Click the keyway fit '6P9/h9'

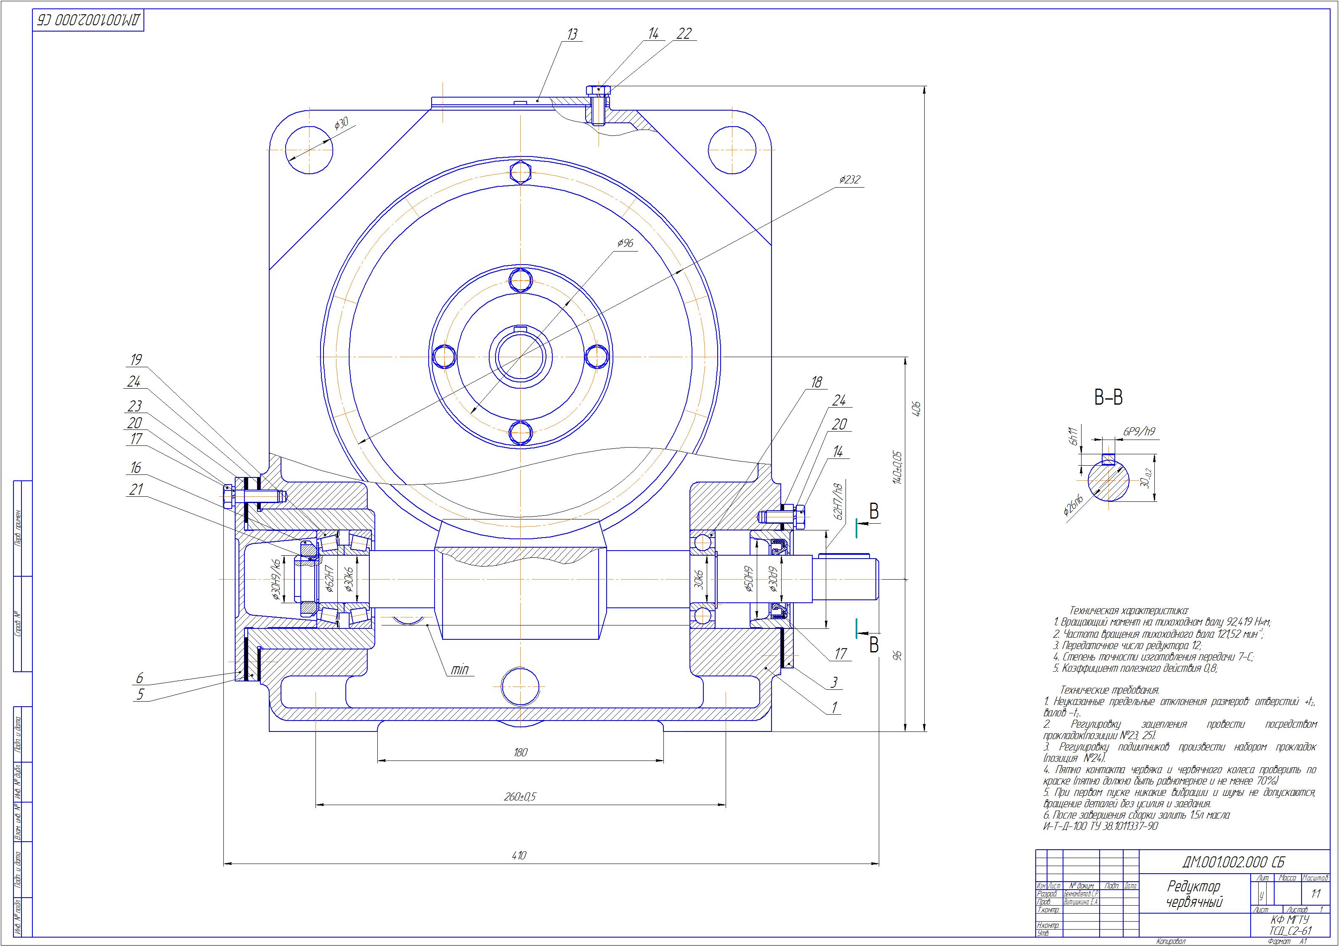point(1139,432)
